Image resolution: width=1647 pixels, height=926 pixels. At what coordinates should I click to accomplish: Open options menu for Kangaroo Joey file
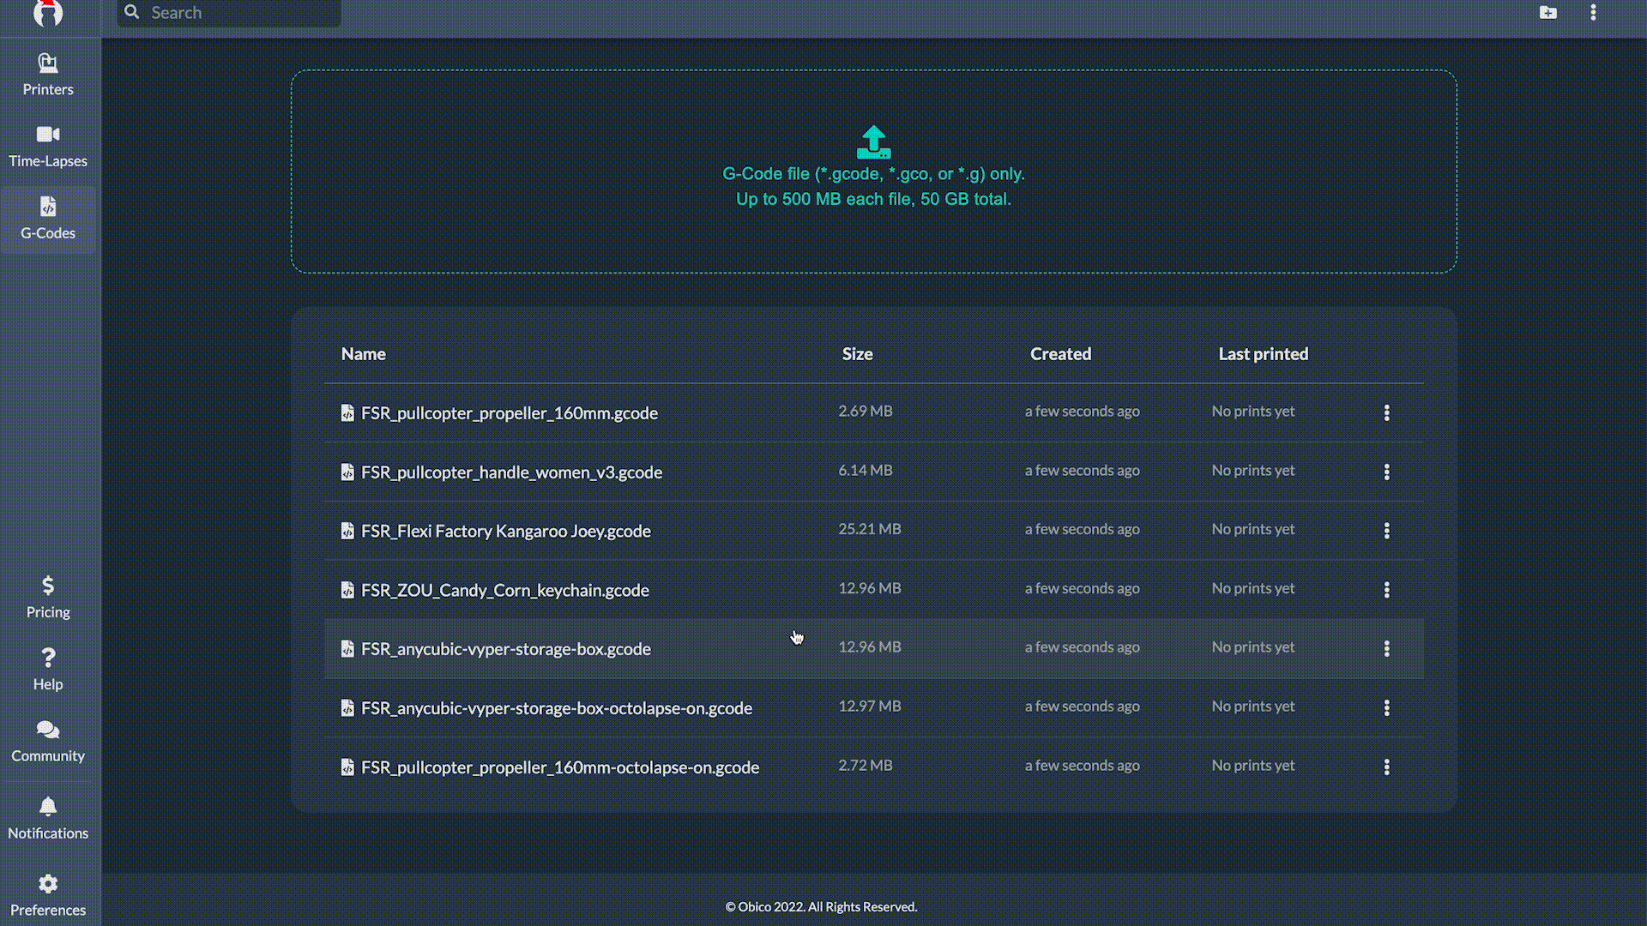[1386, 531]
